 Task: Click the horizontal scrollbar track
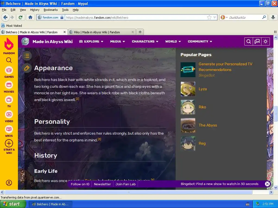pyautogui.click(x=128, y=192)
